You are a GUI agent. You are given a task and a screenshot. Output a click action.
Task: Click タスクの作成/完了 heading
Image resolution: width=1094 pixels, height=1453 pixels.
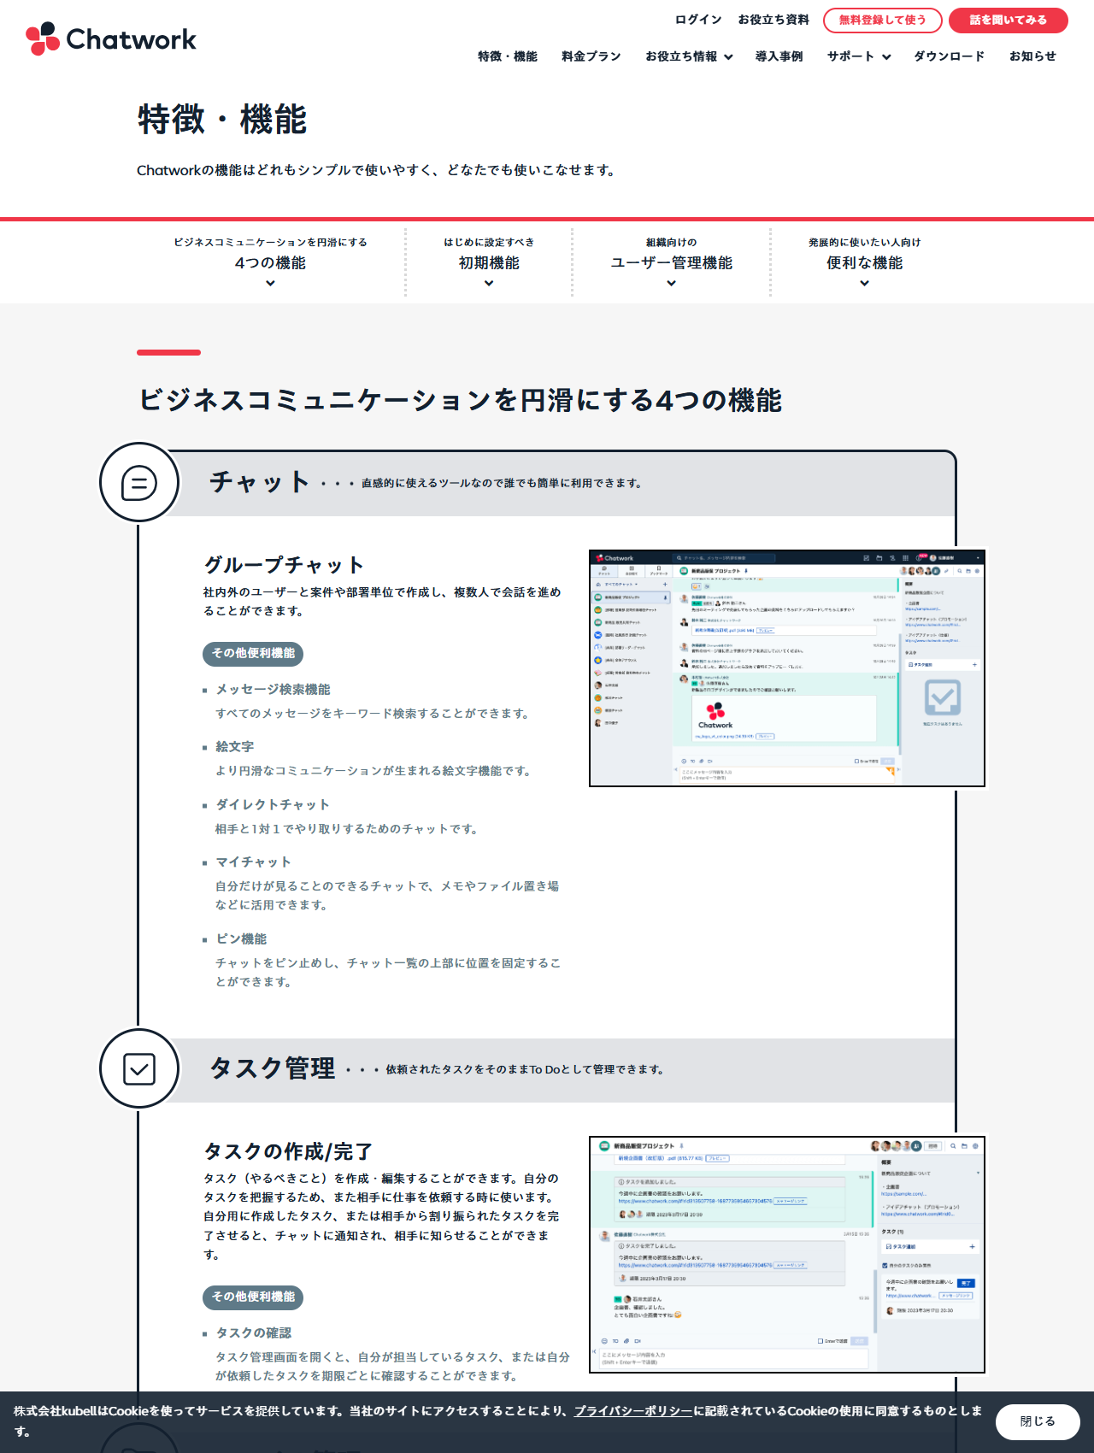coord(288,1151)
